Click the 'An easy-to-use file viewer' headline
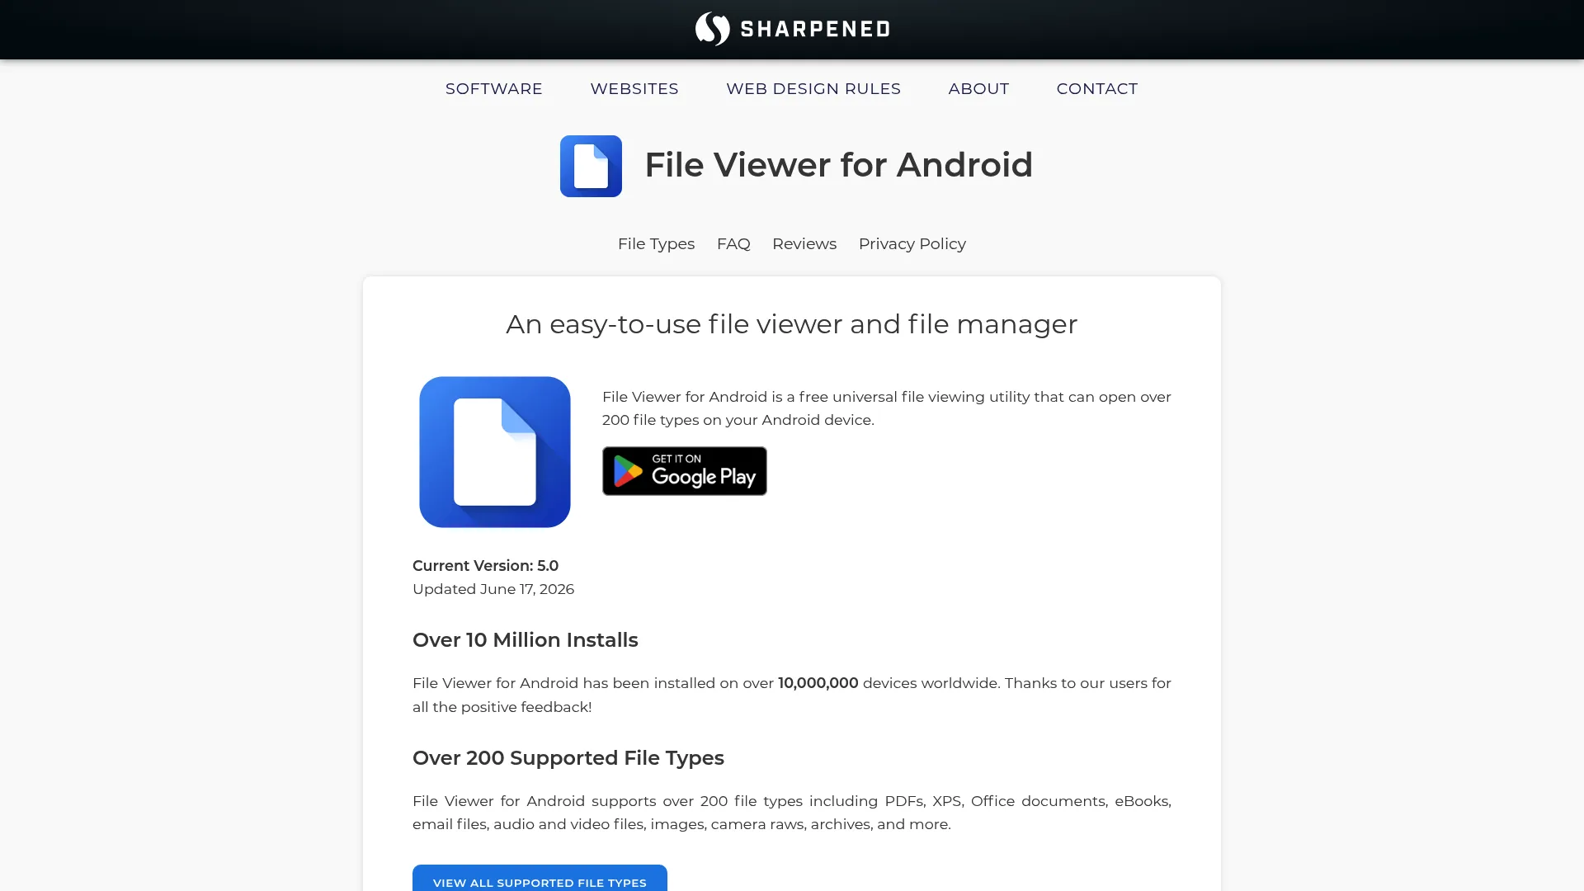1584x891 pixels. 792,324
